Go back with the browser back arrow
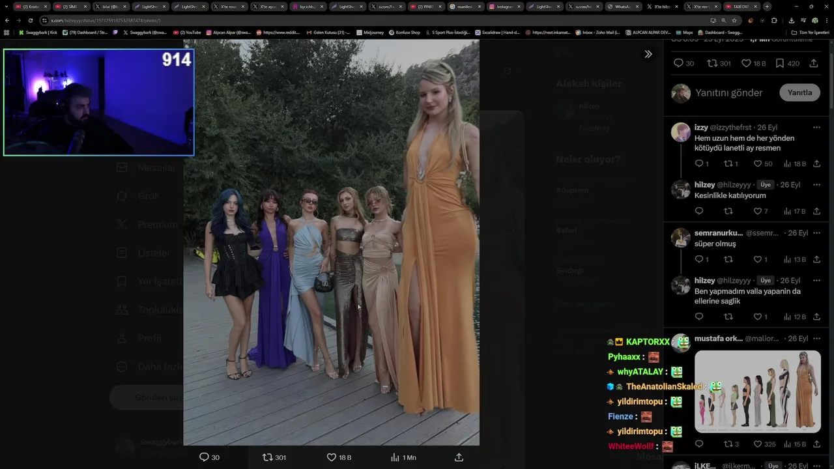 7,20
